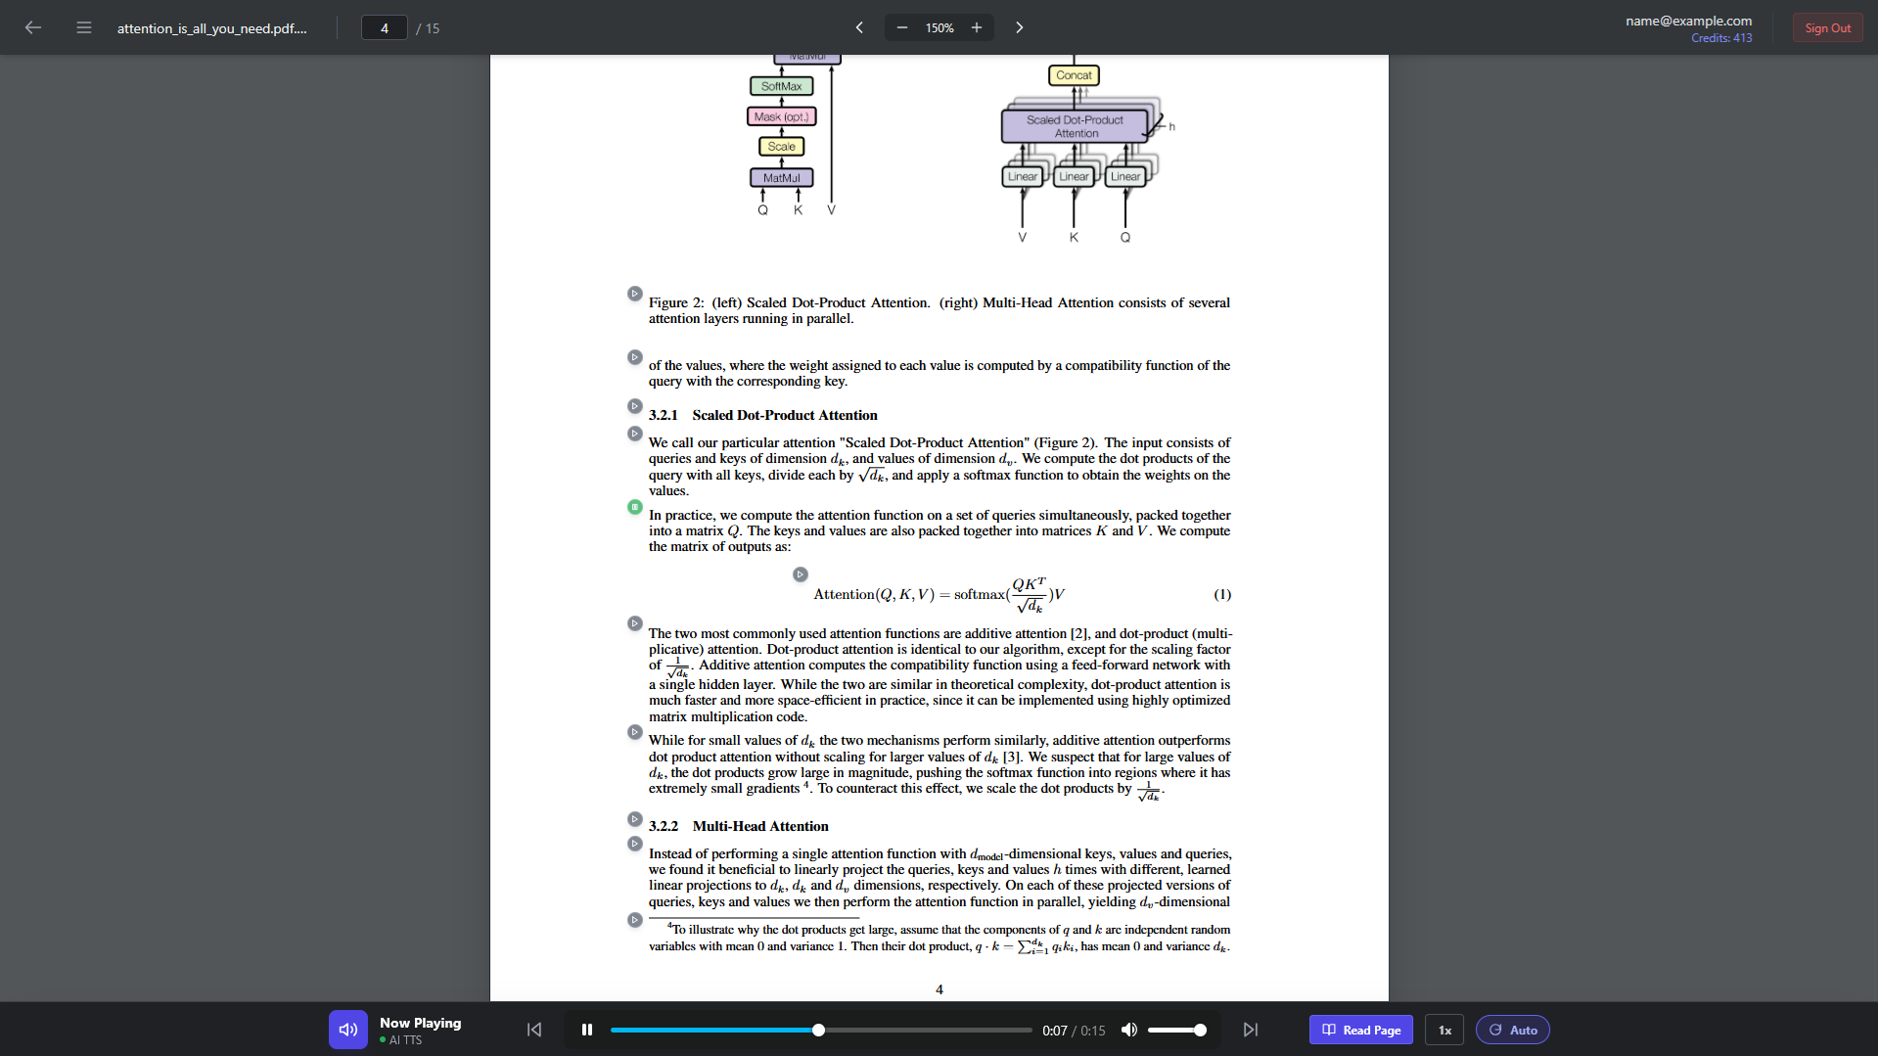This screenshot has width=1878, height=1056.
Task: Pause the audio playback
Action: pyautogui.click(x=587, y=1030)
